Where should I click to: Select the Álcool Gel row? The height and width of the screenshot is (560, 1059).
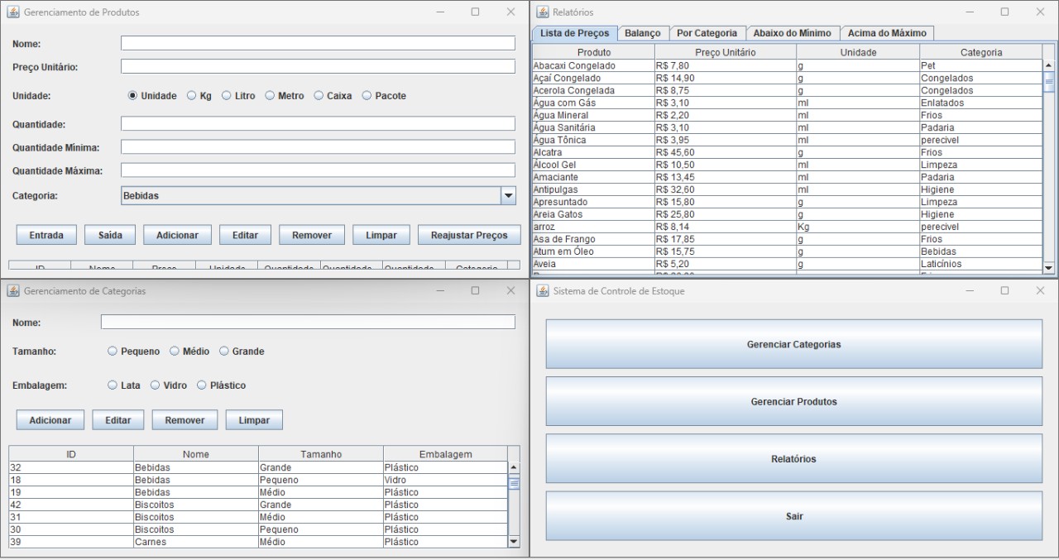tap(787, 165)
